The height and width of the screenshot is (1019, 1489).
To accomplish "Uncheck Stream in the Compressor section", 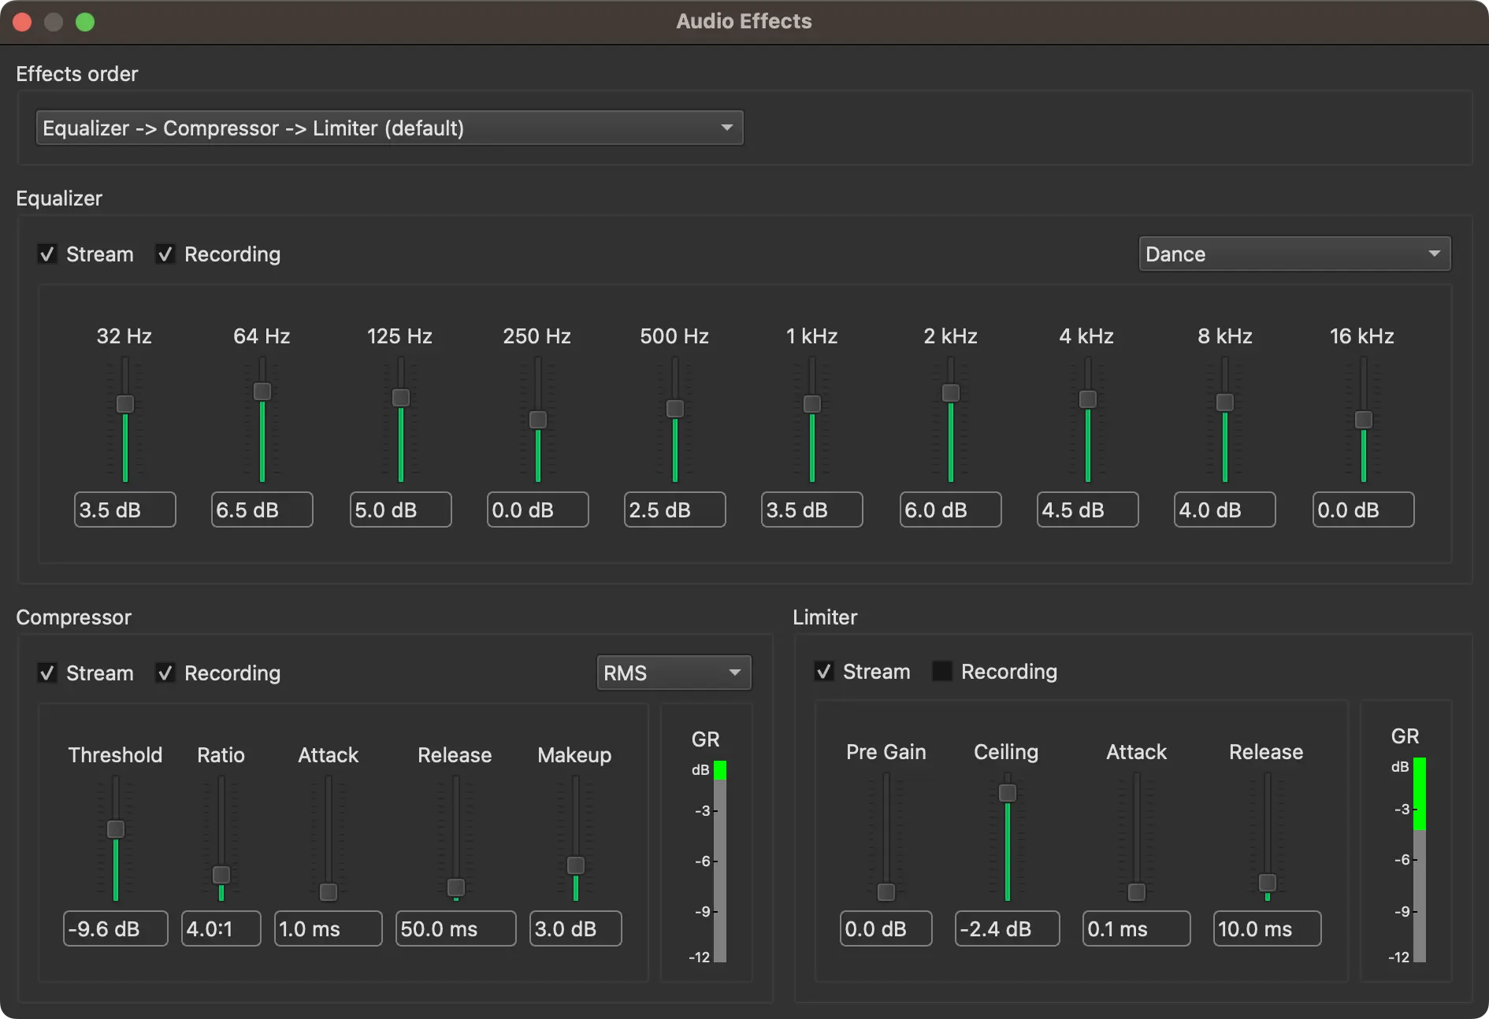I will click(47, 673).
